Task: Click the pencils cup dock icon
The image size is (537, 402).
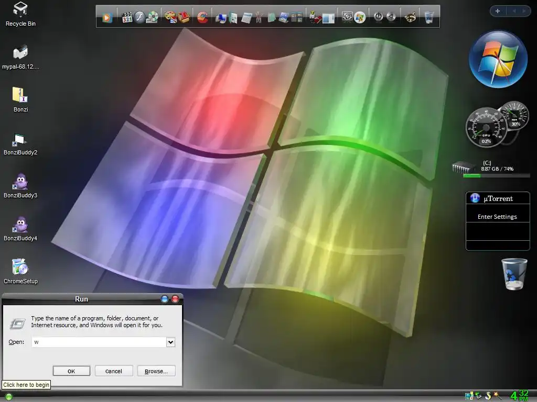Action: [x=259, y=18]
